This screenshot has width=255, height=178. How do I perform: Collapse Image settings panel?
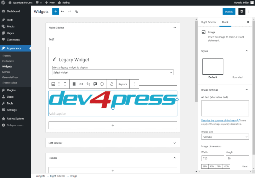point(246,90)
